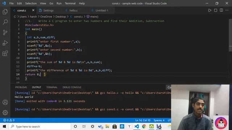This screenshot has width=232, height=130.
Task: Click the 'int a,b,sum,diff;' code line
Action: pos(41,38)
